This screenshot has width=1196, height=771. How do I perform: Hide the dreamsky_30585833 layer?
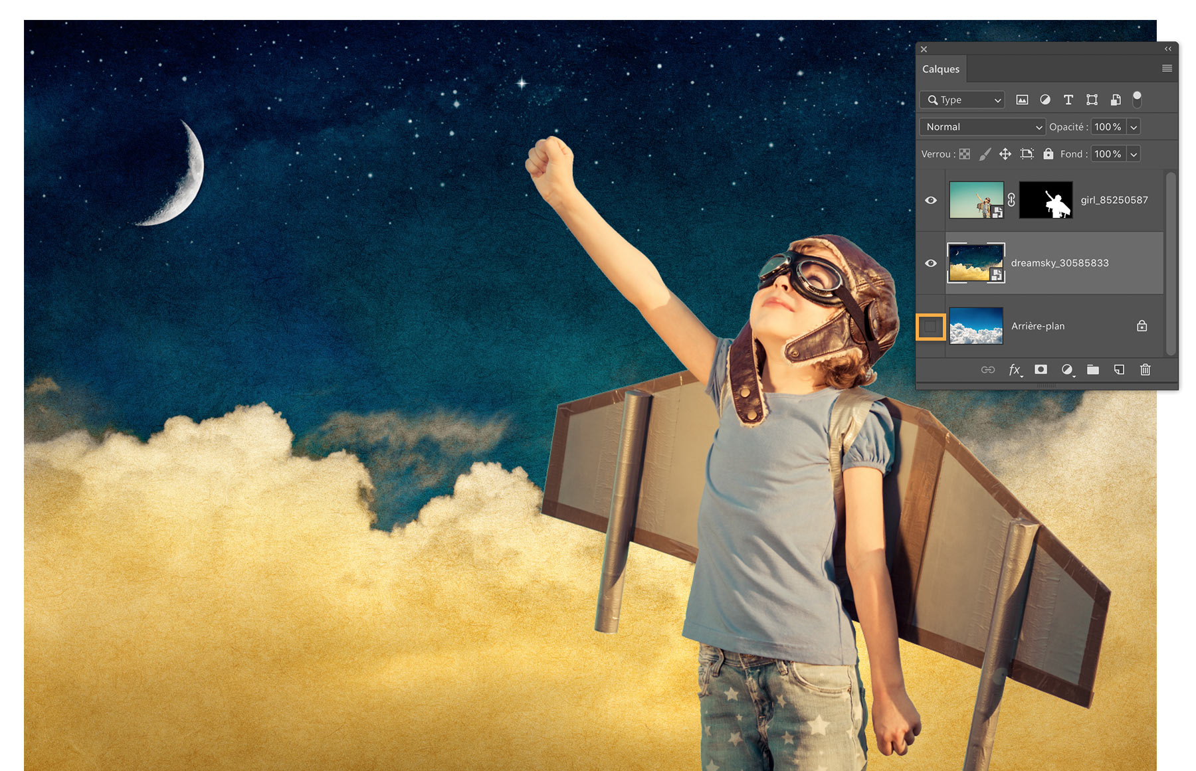pos(931,263)
